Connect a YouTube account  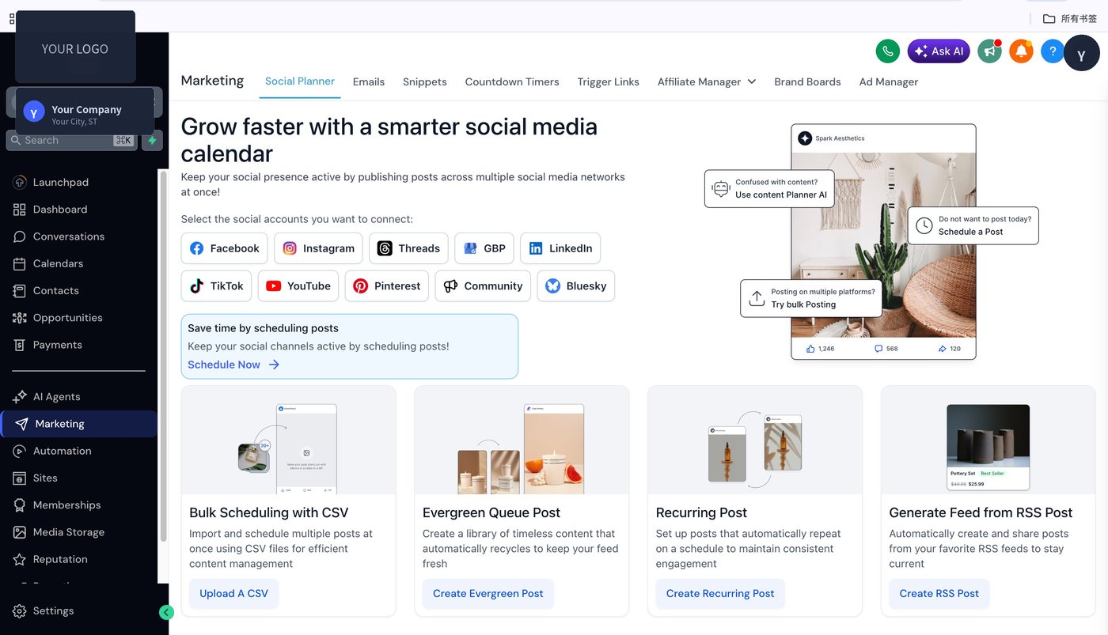pos(298,286)
